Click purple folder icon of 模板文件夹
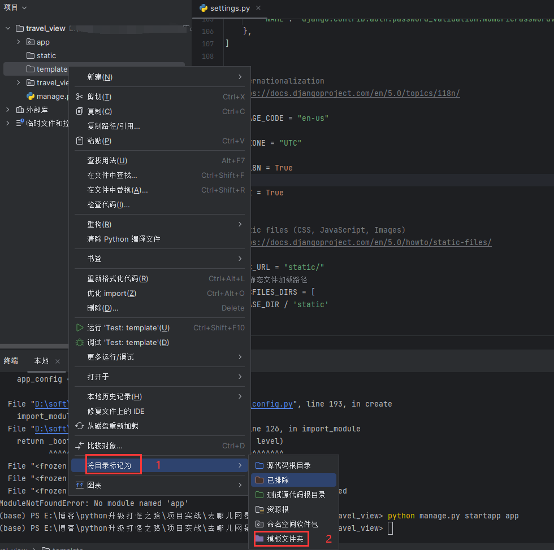The width and height of the screenshot is (554, 550). (259, 538)
